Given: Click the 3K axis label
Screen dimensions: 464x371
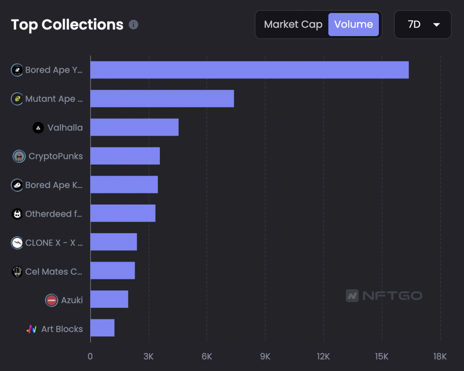Looking at the screenshot, I should coord(149,356).
